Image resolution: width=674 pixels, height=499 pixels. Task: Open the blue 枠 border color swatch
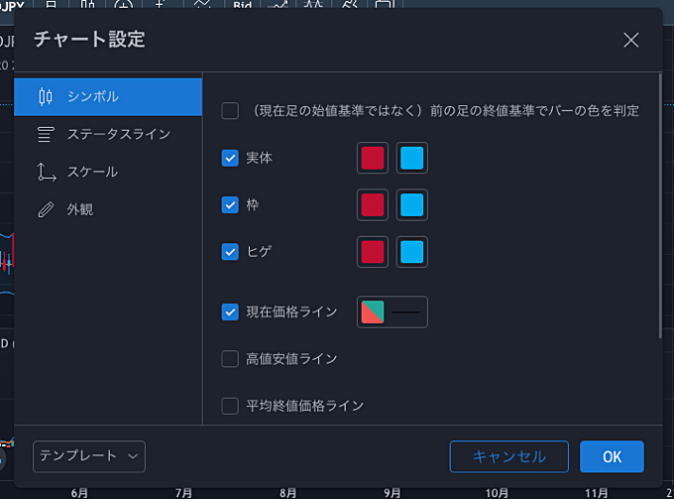coord(412,204)
